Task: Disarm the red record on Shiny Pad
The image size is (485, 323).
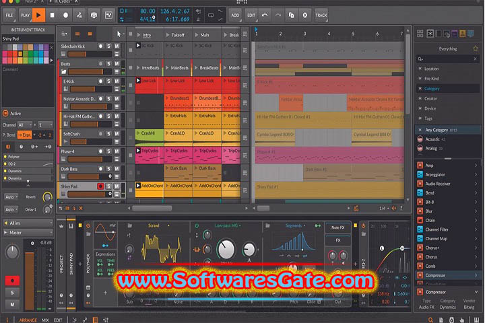Action: tap(100, 186)
